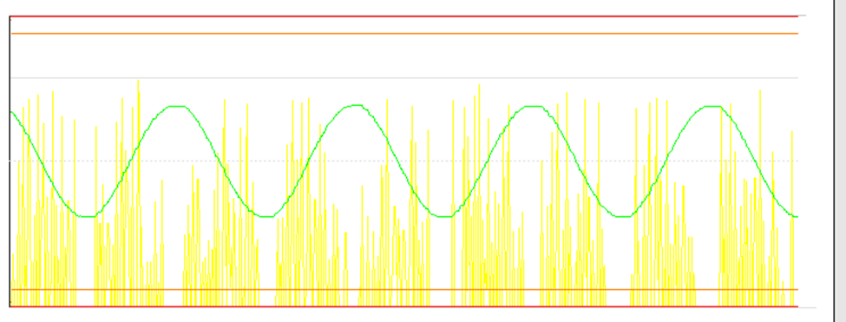Click where the green wave ends at right
The width and height of the screenshot is (846, 322).
[797, 216]
